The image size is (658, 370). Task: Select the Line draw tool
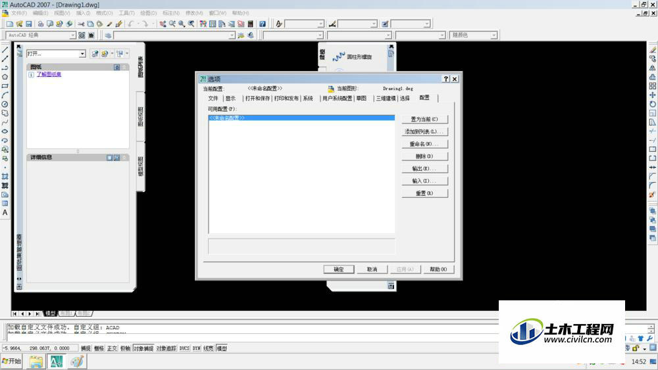pos(5,49)
